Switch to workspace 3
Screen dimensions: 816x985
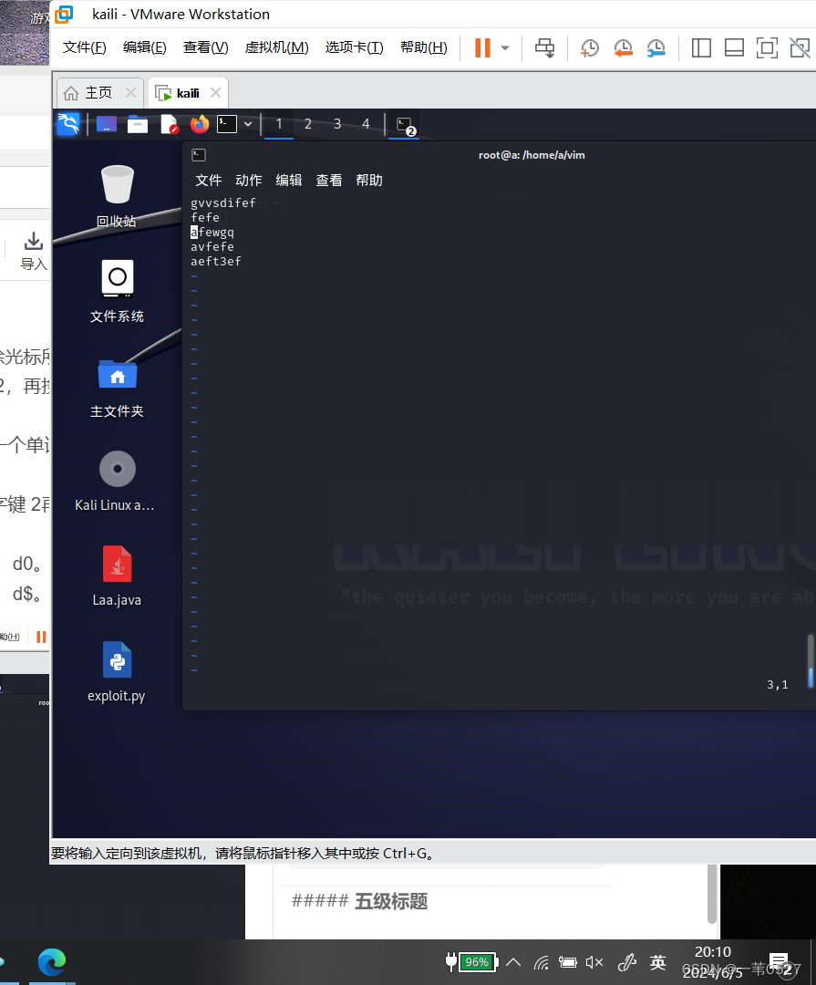pos(337,124)
